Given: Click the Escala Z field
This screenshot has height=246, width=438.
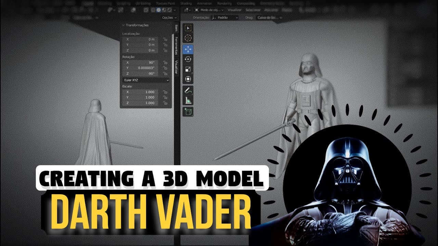Looking at the screenshot, I should pos(140,103).
